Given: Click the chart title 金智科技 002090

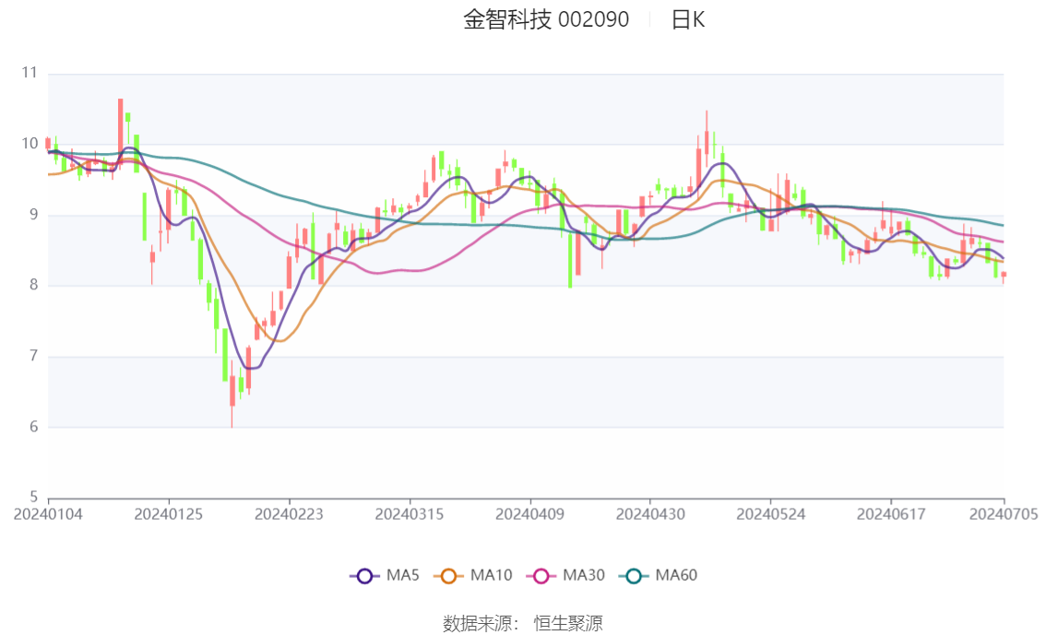Looking at the screenshot, I should click(x=546, y=19).
